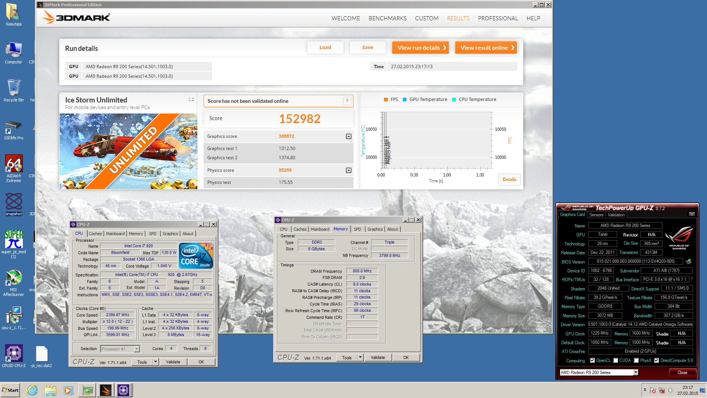Screen dimensions: 707x398
Task: Open Tools dropdown arrow in CPU-Z CPU window
Action: click(x=156, y=362)
